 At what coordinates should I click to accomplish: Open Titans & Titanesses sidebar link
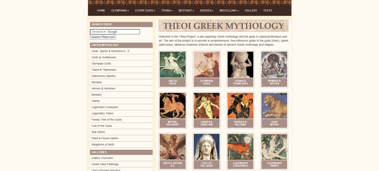121,70
